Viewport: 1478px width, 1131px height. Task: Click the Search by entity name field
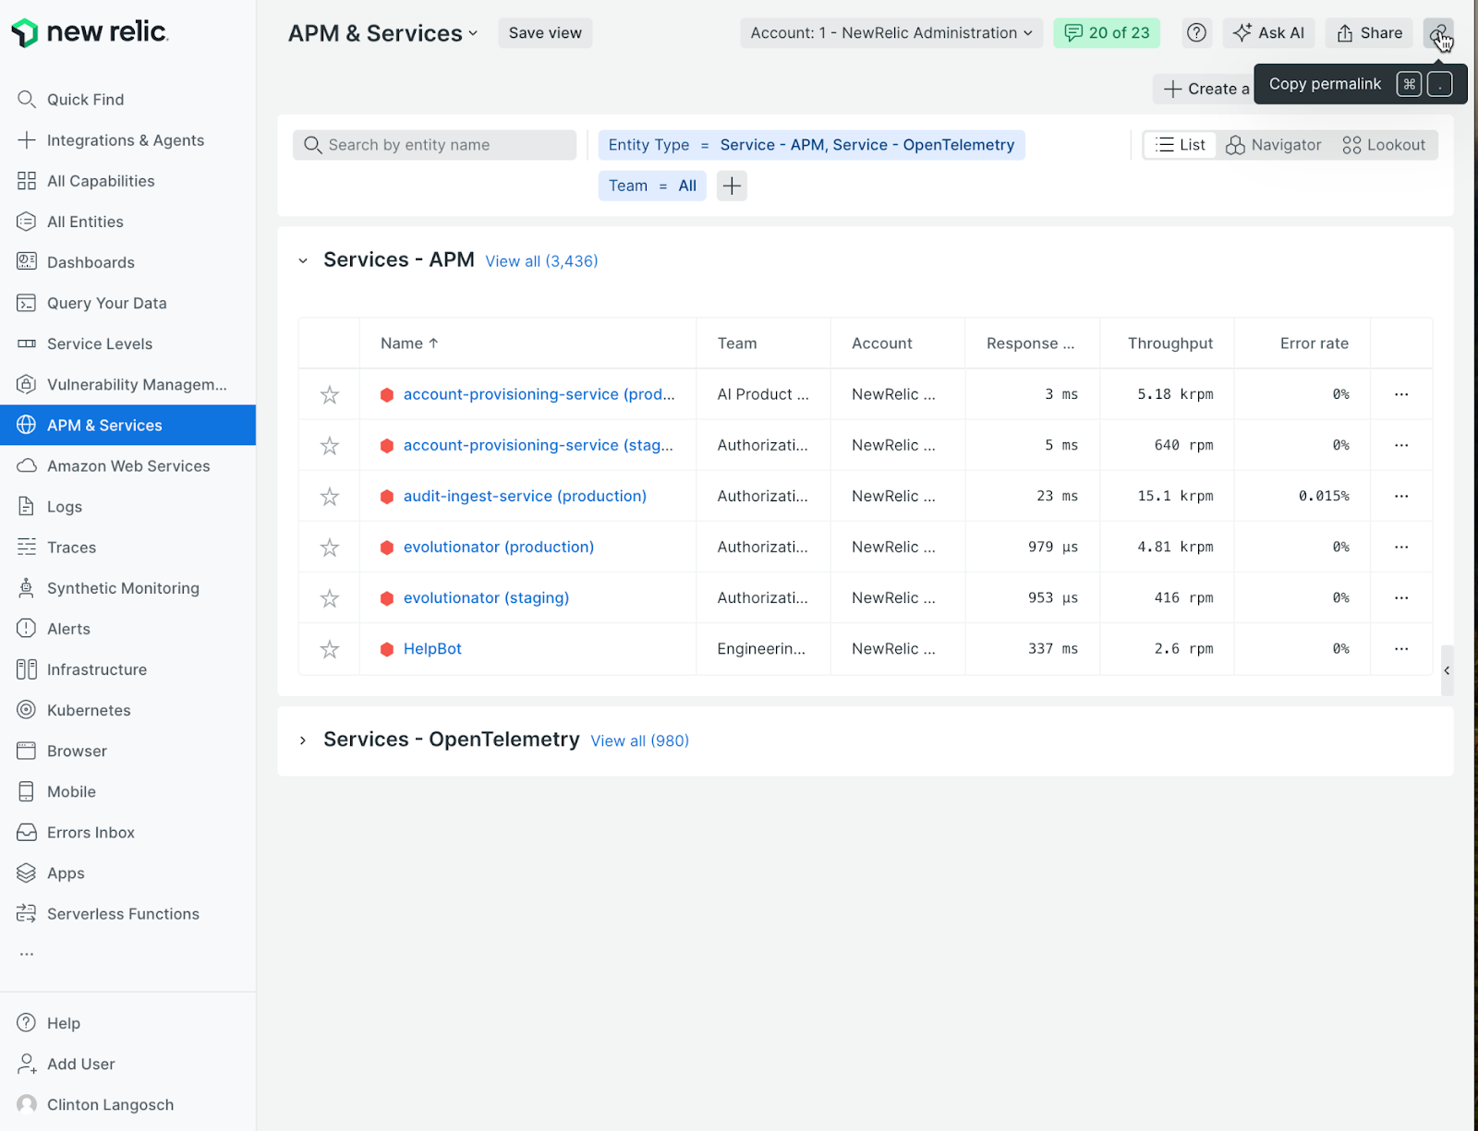pyautogui.click(x=434, y=145)
